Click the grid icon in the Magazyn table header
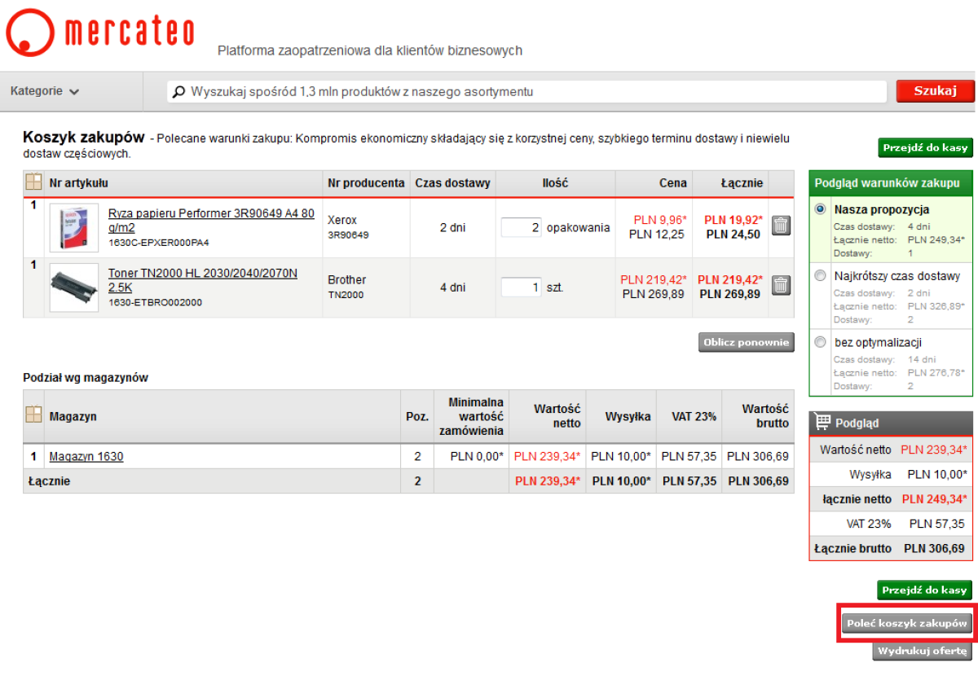 pos(33,415)
